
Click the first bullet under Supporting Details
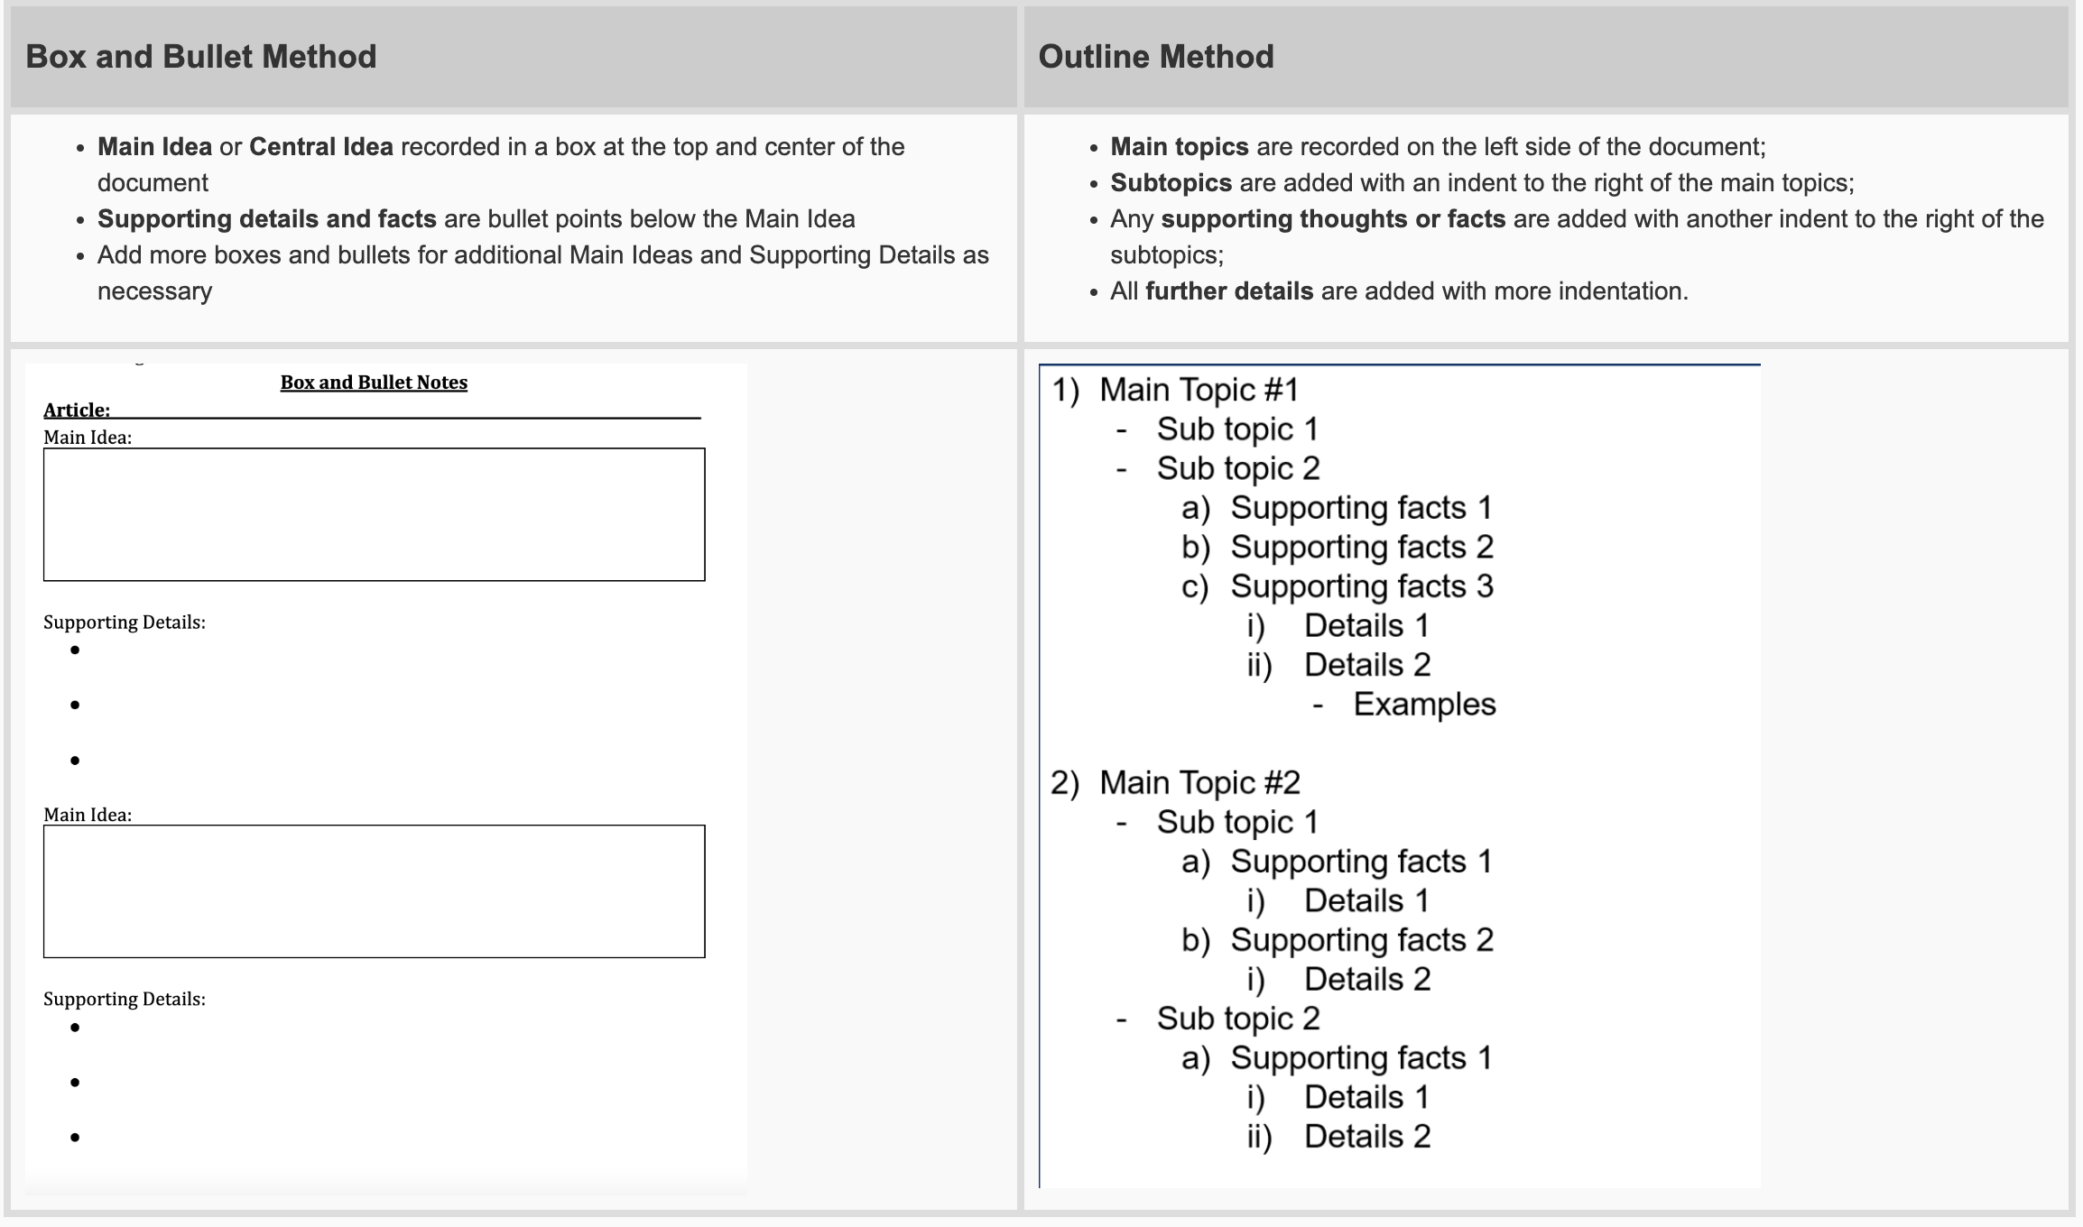76,649
